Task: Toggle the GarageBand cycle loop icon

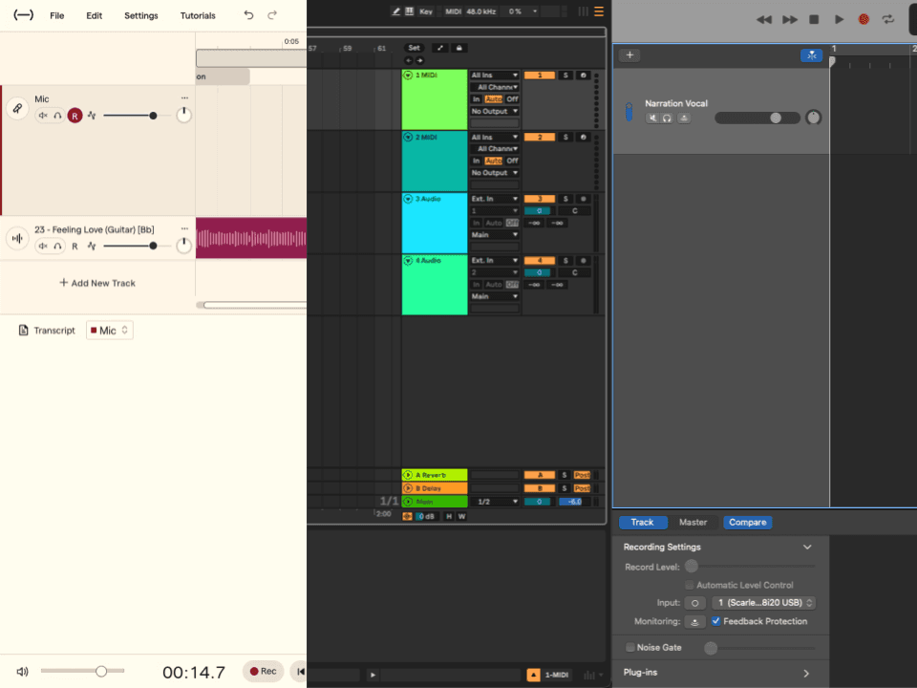Action: click(x=888, y=19)
